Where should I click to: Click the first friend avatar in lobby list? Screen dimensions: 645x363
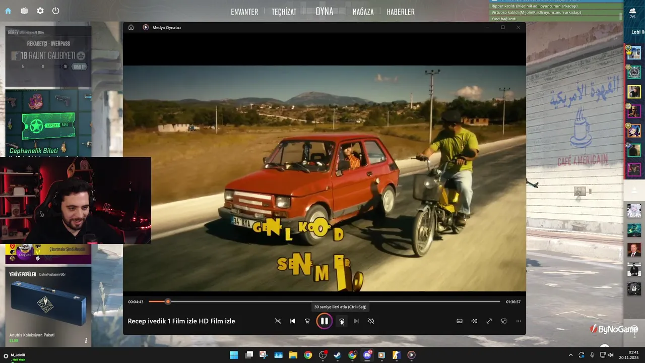[634, 53]
